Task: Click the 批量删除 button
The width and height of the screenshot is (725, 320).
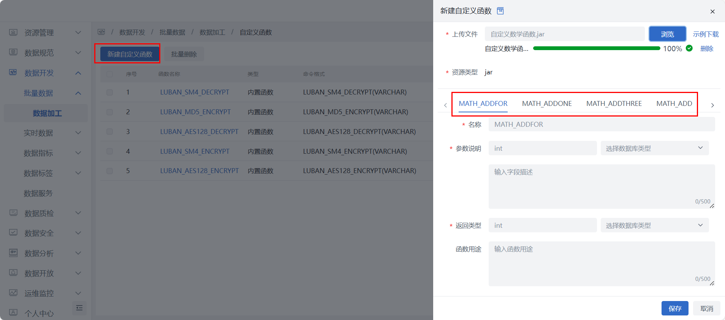Action: coord(184,54)
